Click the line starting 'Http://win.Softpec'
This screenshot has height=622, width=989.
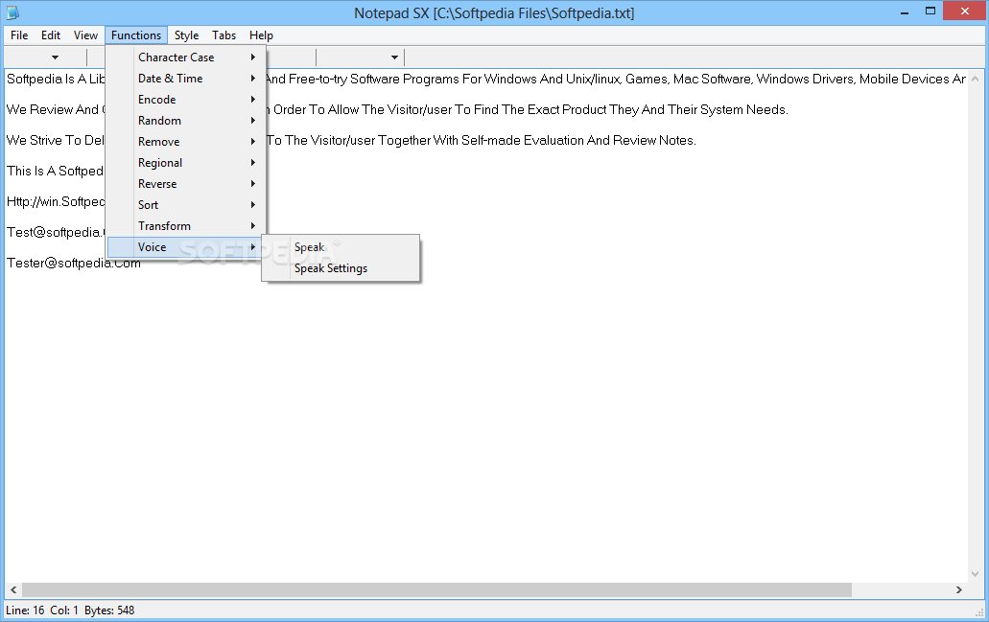tap(56, 201)
